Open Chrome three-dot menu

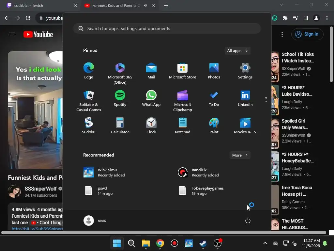327,18
